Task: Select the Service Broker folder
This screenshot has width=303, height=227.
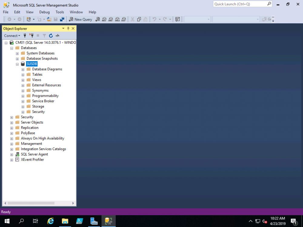Action: coord(43,101)
